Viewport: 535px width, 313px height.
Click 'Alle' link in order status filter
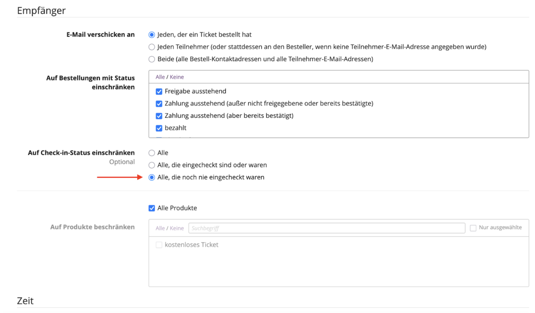pyautogui.click(x=160, y=77)
